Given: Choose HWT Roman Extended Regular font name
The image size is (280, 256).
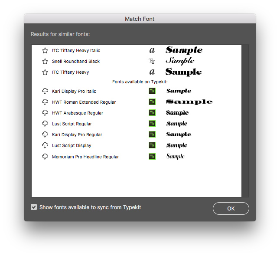Looking at the screenshot, I should [x=84, y=102].
